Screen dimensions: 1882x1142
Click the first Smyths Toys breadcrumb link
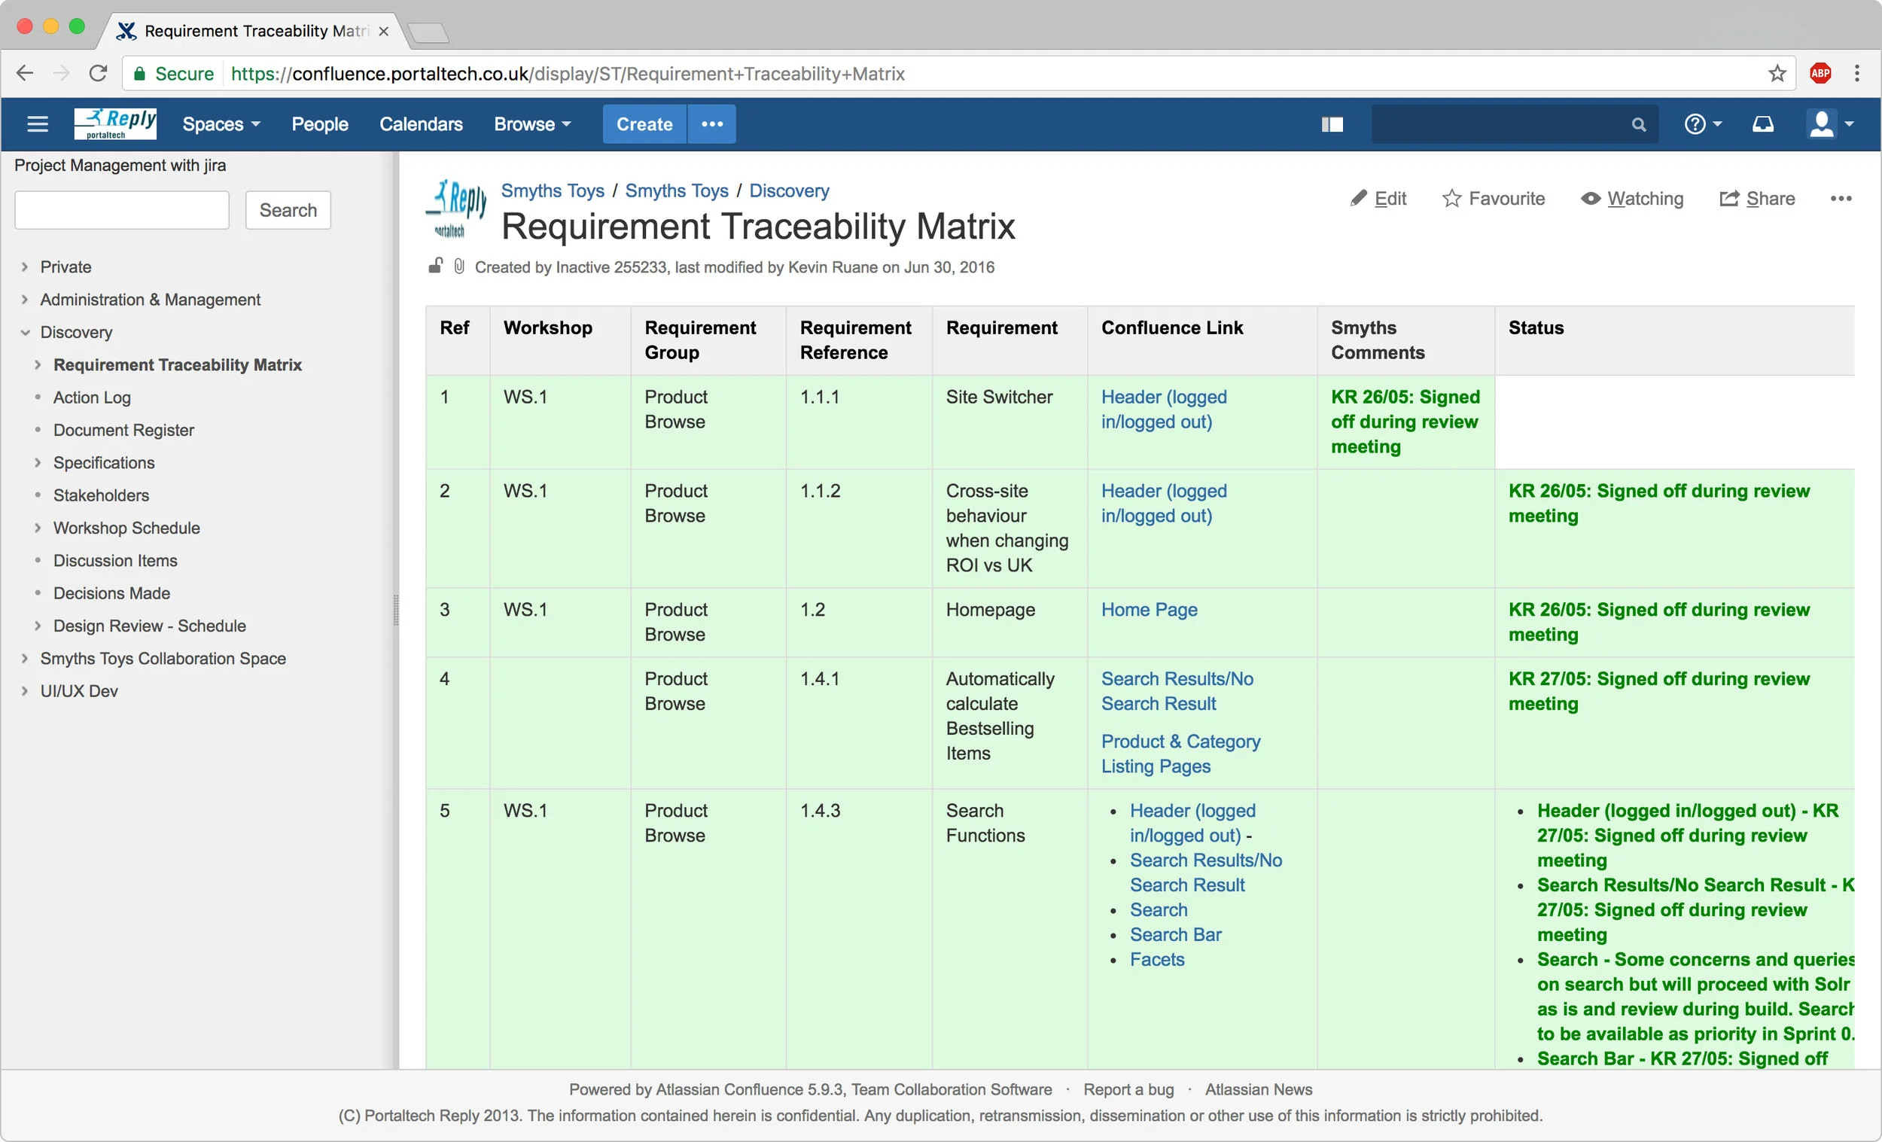pyautogui.click(x=553, y=190)
